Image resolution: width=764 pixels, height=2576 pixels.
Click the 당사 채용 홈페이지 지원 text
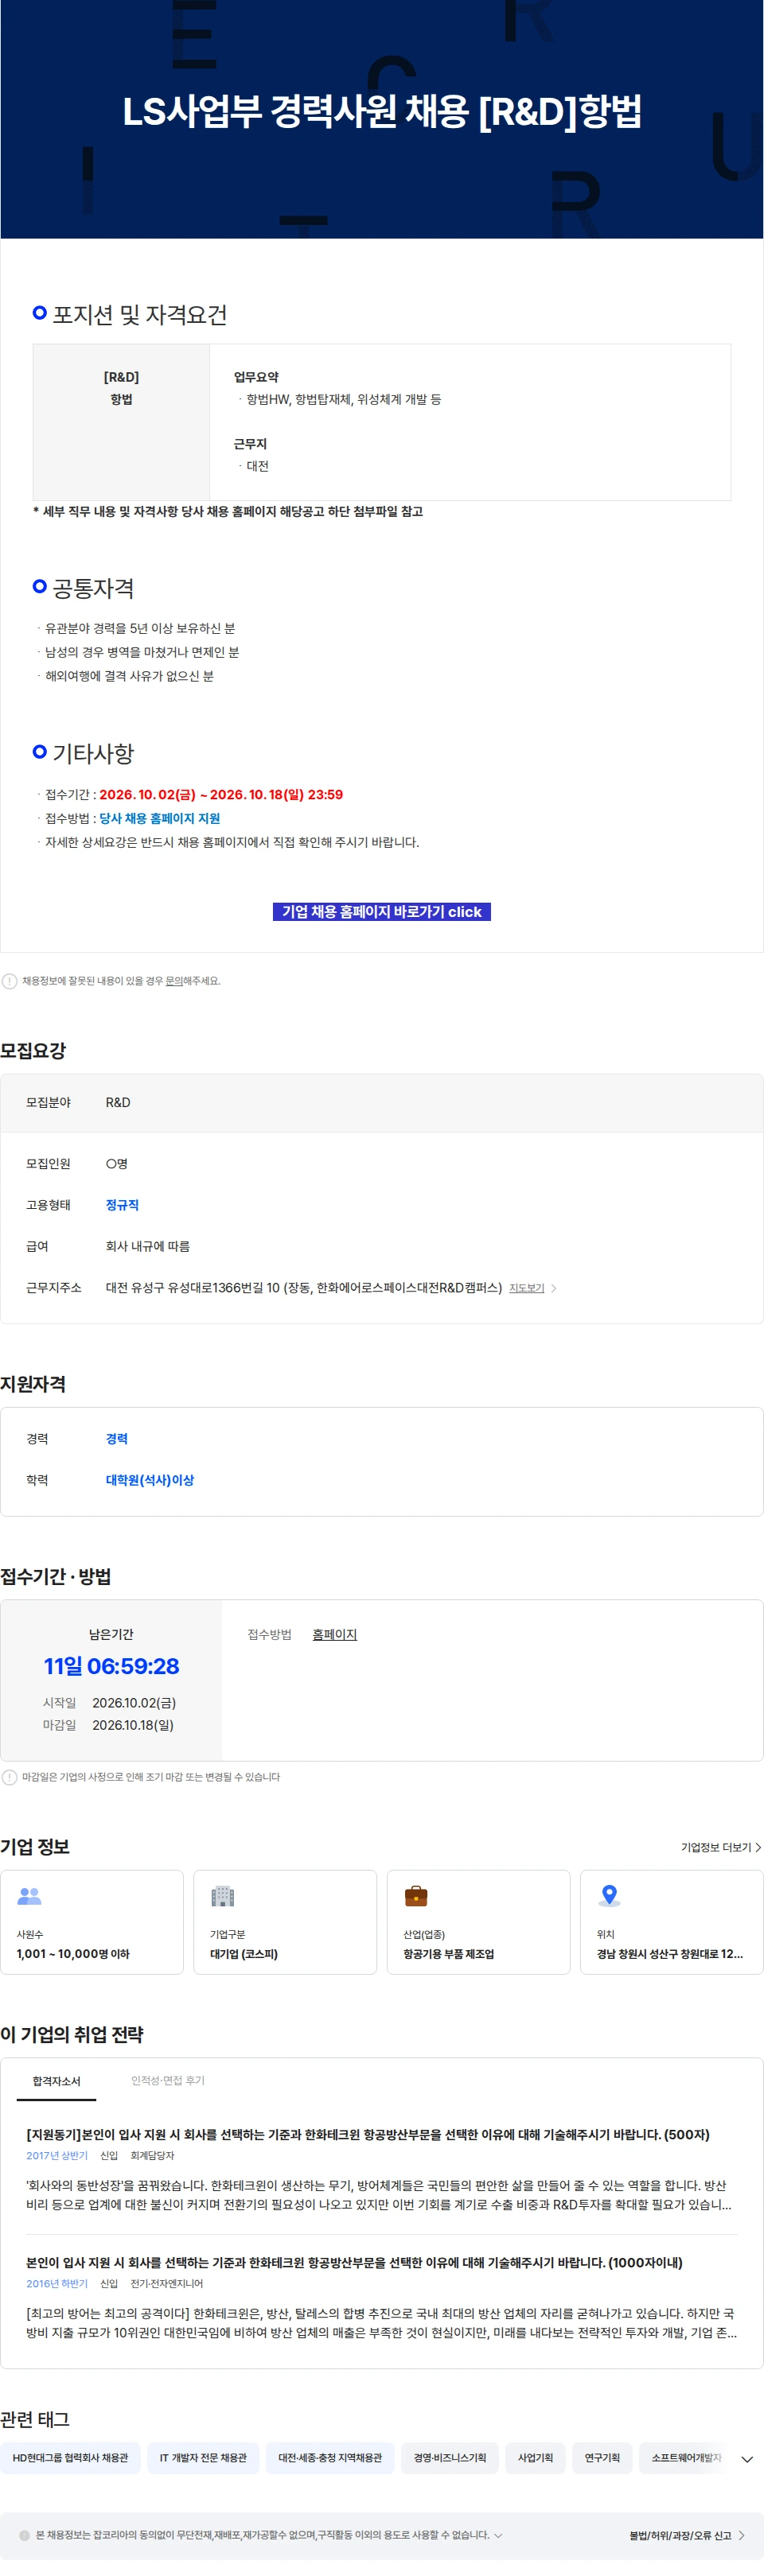[159, 818]
